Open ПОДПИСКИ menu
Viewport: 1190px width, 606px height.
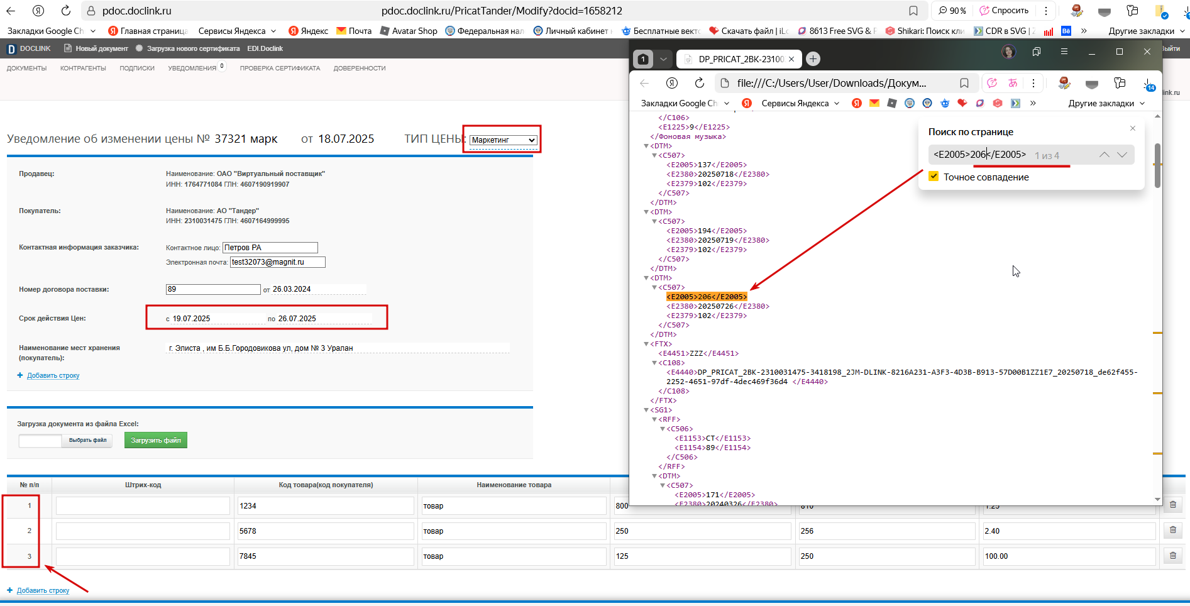tap(137, 68)
